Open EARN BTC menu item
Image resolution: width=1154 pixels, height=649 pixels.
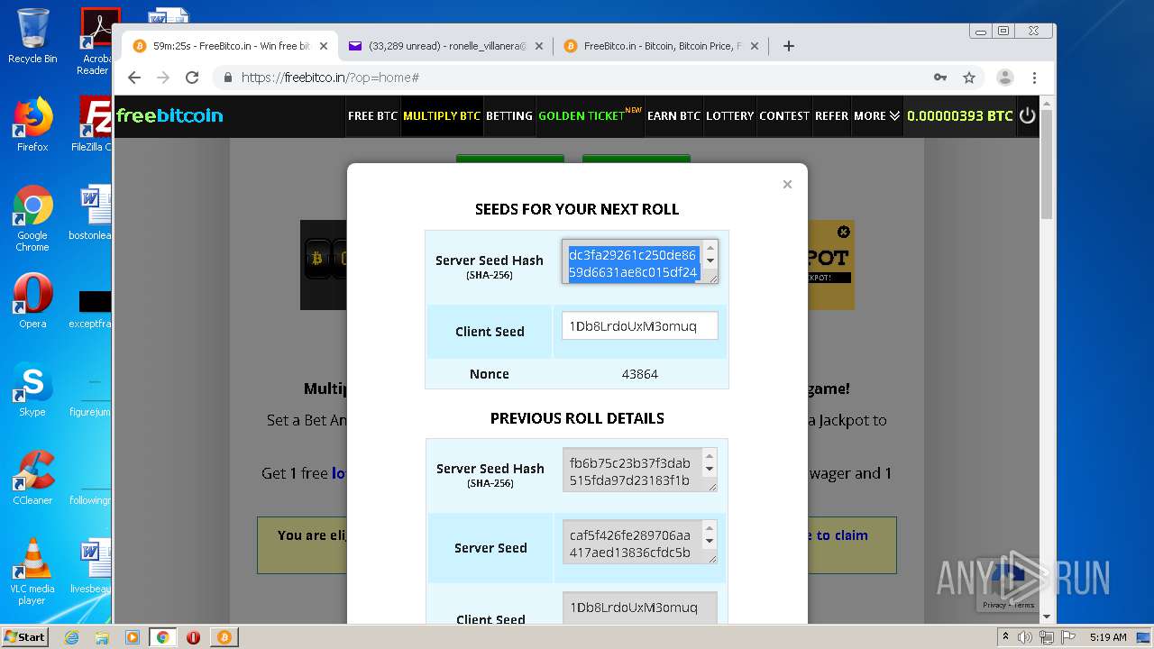click(673, 115)
